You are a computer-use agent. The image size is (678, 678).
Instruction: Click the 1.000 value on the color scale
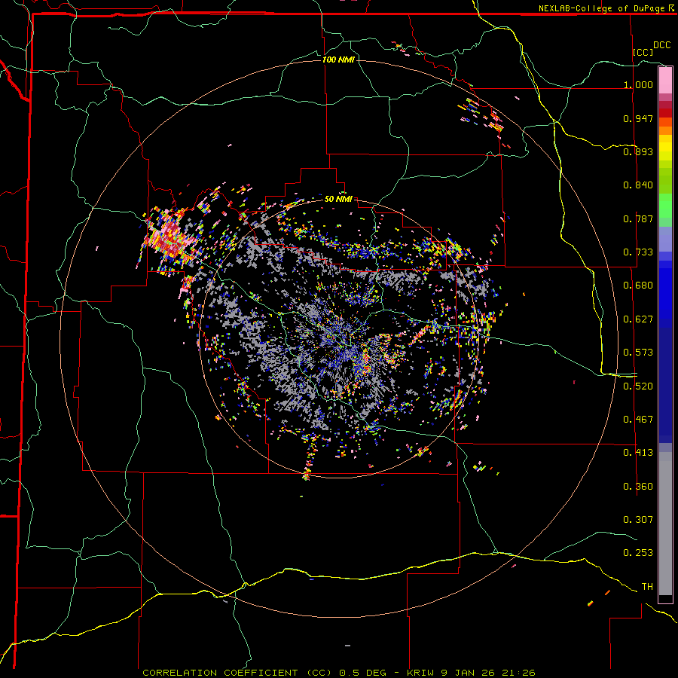pos(638,84)
